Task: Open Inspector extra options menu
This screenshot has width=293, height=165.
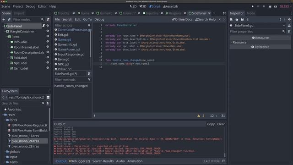Action: tap(248, 19)
